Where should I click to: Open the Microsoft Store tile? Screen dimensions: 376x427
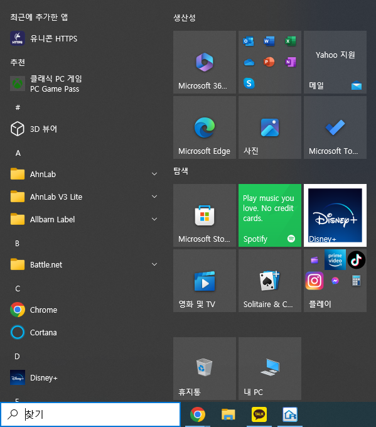coord(205,215)
